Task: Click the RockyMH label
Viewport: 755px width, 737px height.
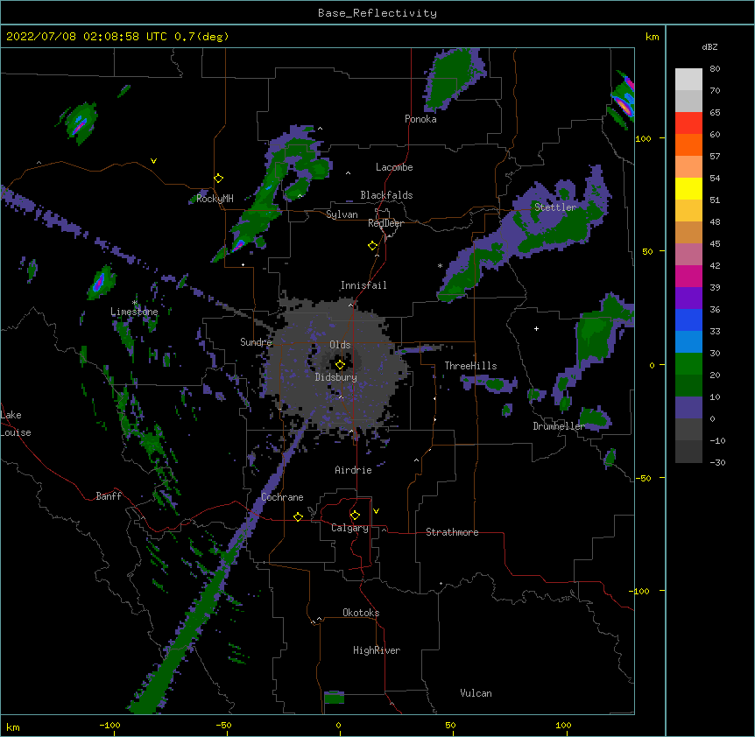Action: click(215, 198)
